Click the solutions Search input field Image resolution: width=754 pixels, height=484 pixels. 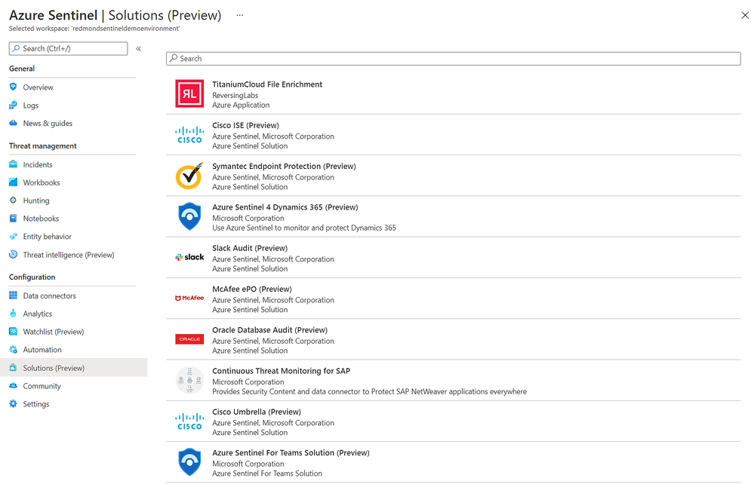pyautogui.click(x=453, y=58)
